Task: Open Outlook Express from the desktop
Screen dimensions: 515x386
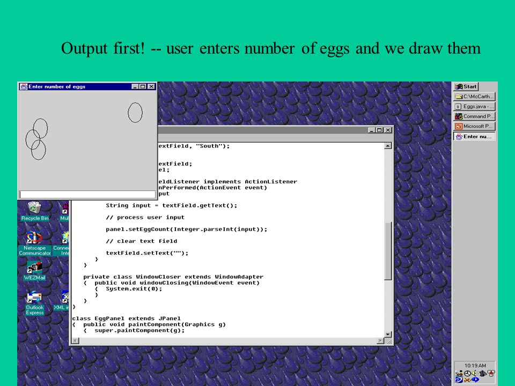Action: coord(34,303)
